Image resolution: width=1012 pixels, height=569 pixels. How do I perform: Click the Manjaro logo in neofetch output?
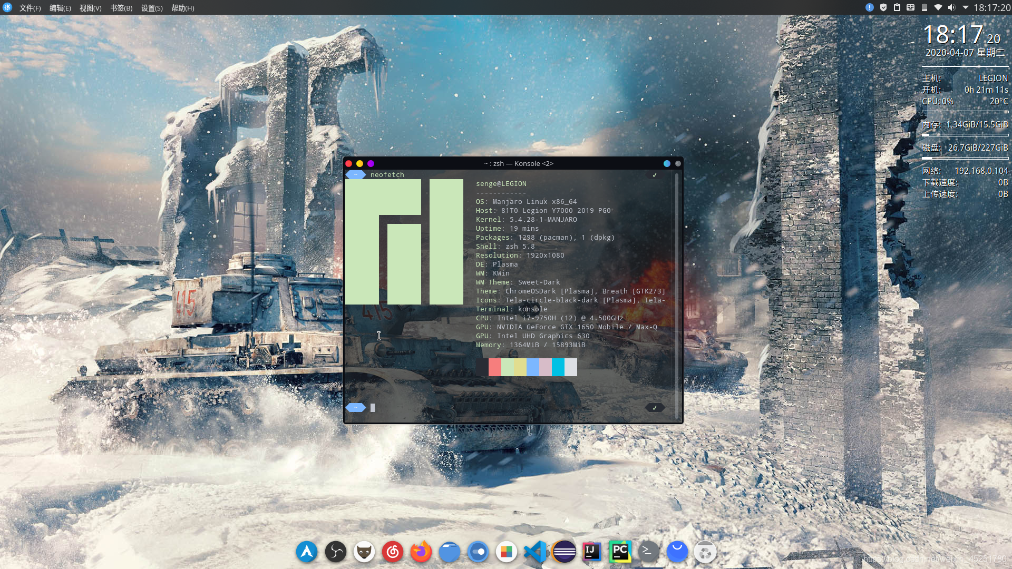(x=404, y=242)
